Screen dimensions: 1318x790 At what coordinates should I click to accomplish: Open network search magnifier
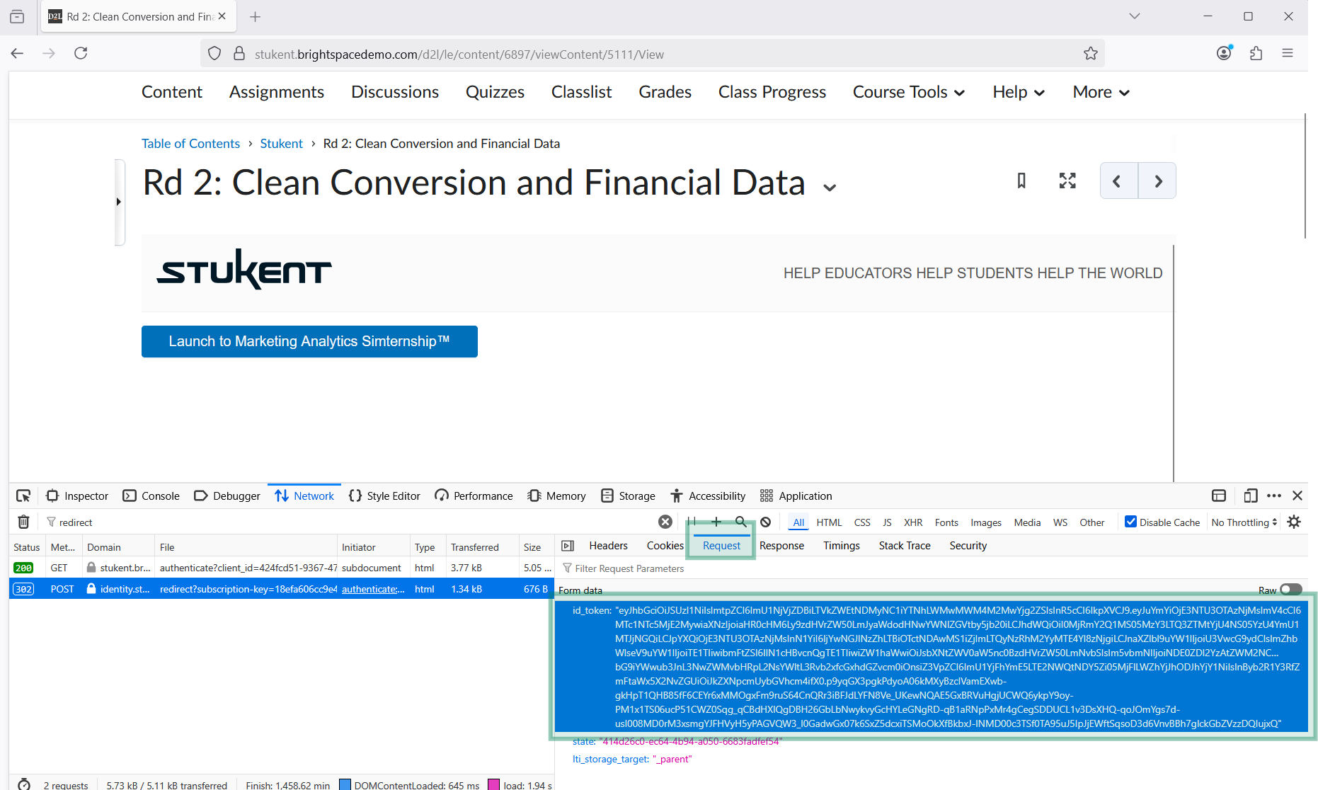741,522
